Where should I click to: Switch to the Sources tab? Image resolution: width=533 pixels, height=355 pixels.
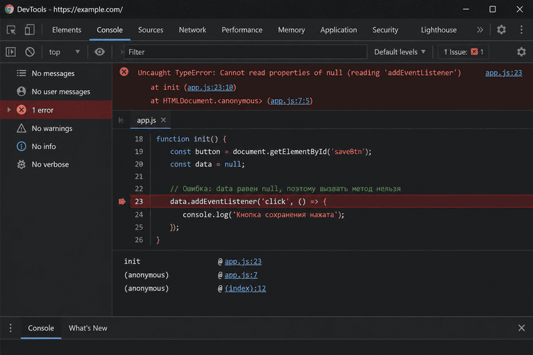[x=151, y=30]
